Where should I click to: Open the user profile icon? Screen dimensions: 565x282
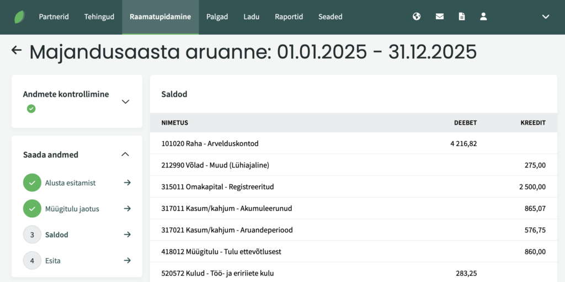(x=483, y=17)
